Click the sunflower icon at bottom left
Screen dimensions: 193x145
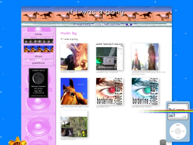(x=18, y=141)
